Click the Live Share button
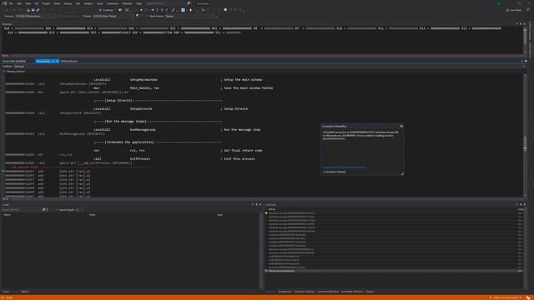The image size is (534, 300). [514, 10]
